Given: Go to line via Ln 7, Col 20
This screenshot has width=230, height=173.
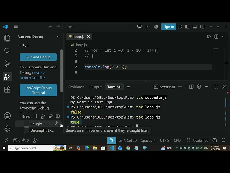Looking at the screenshot, I should pyautogui.click(x=128, y=141).
